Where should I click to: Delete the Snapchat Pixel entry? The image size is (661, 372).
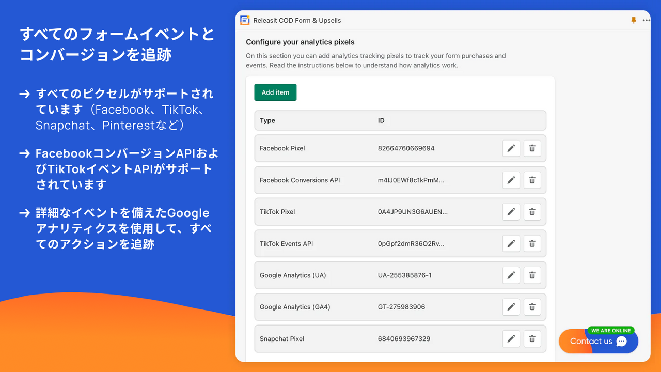[x=532, y=339]
